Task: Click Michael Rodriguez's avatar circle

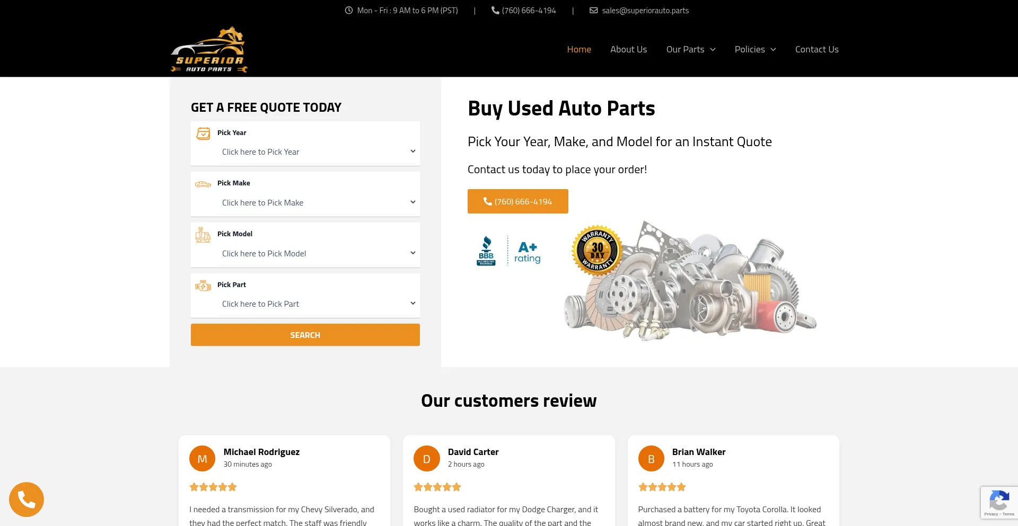Action: [202, 459]
